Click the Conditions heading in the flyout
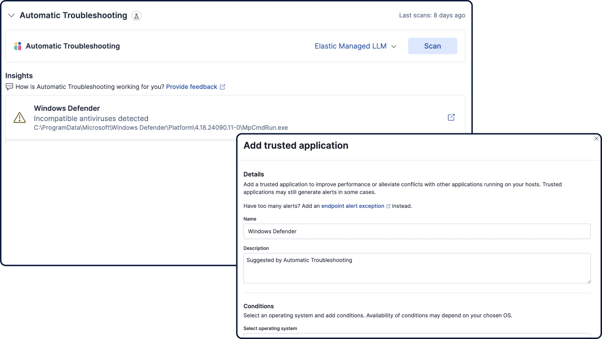The image size is (602, 339). click(x=259, y=306)
